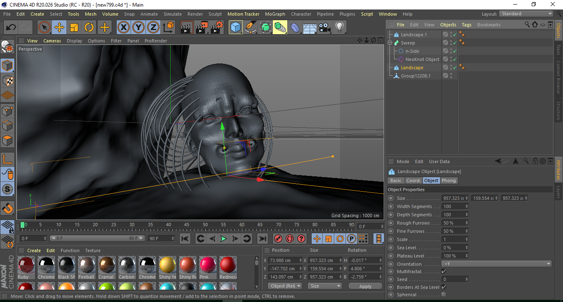Select the Pink material swatch
The image size is (563, 302).
(208, 267)
